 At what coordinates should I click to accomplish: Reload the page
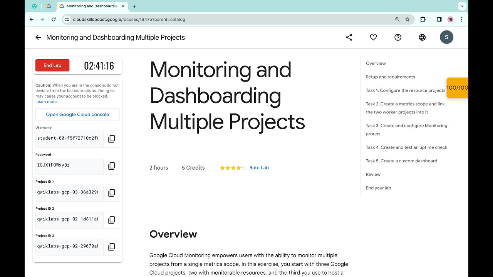tap(54, 19)
